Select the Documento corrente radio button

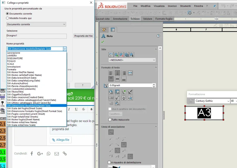[x=7, y=14]
